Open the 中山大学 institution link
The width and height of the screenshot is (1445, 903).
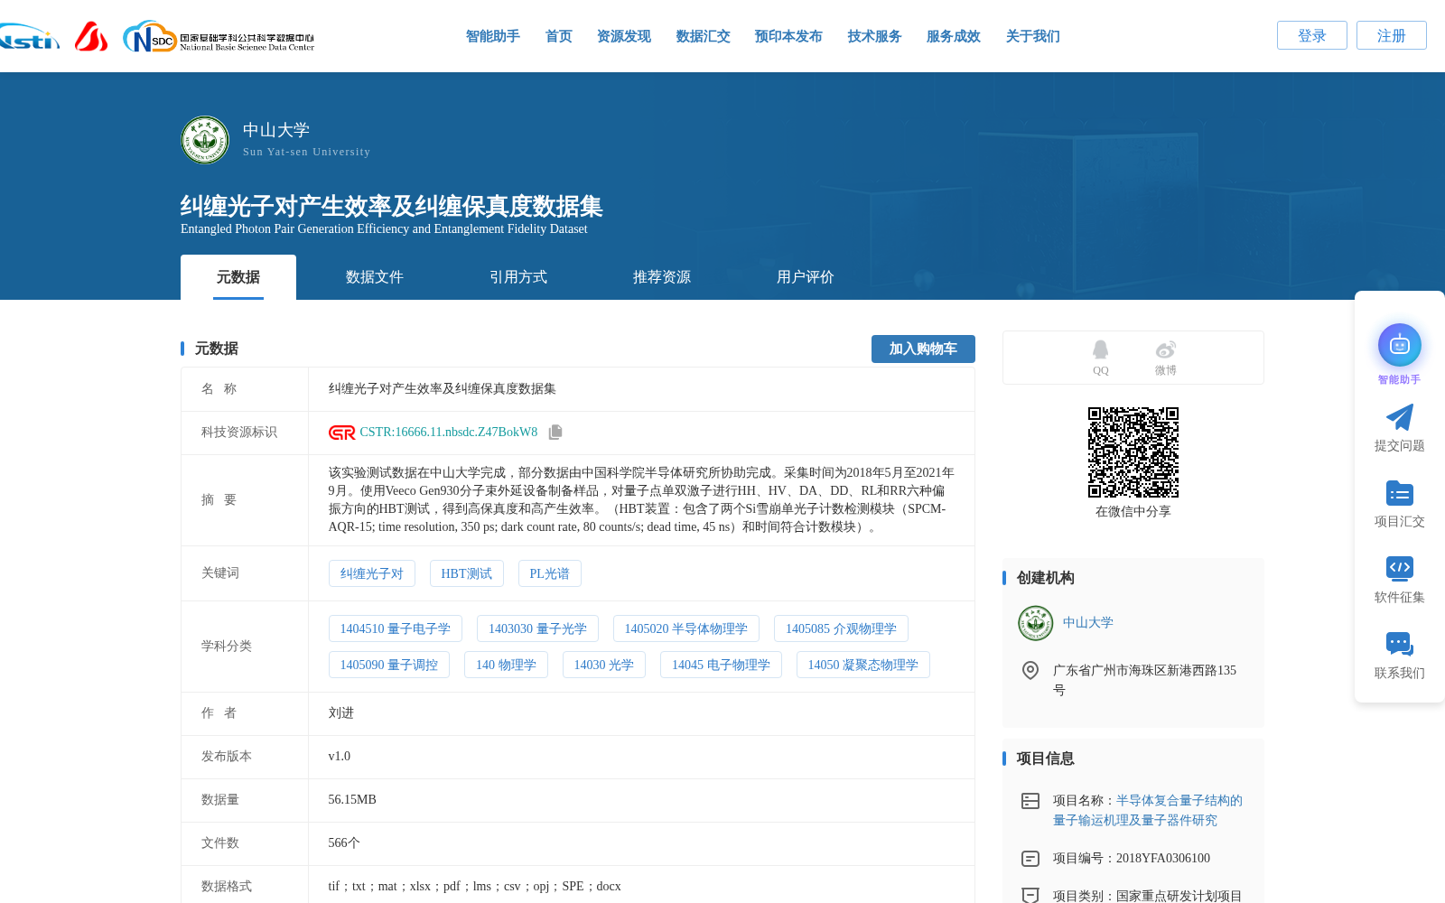[1087, 623]
